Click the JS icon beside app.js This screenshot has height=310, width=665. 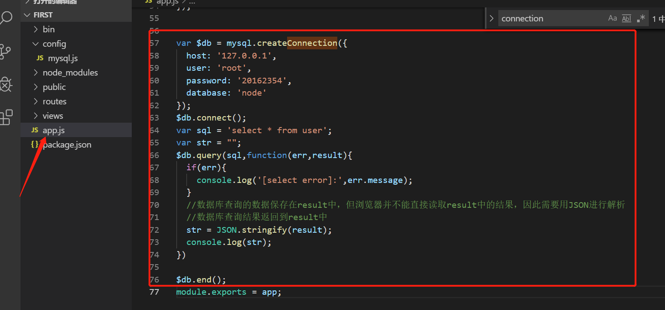[x=35, y=130]
